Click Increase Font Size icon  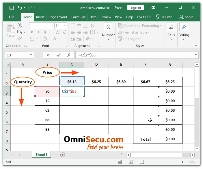click(x=58, y=32)
